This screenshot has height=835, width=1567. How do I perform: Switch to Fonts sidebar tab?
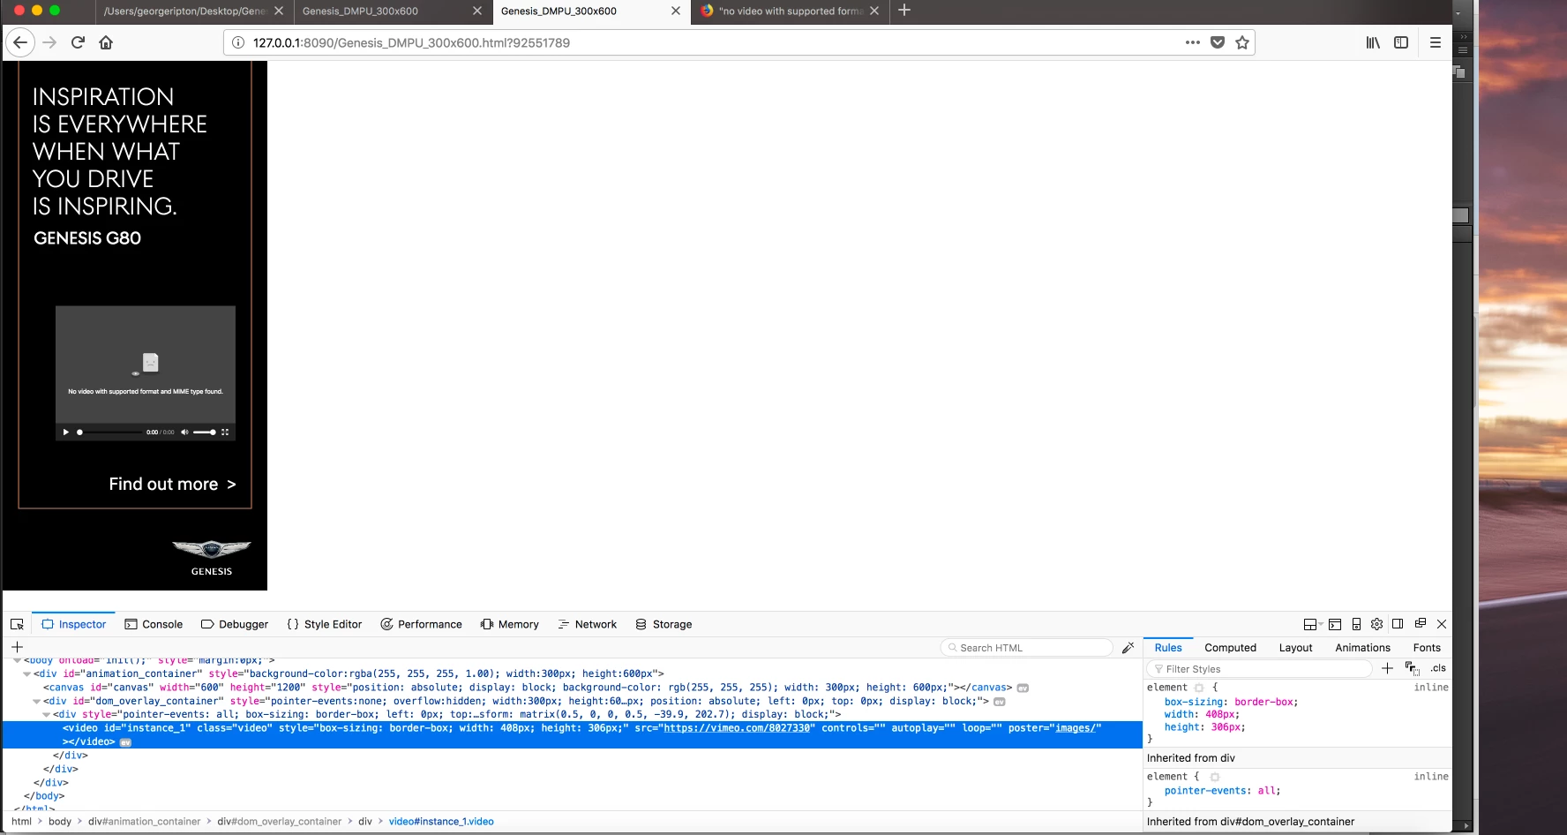[1426, 648]
